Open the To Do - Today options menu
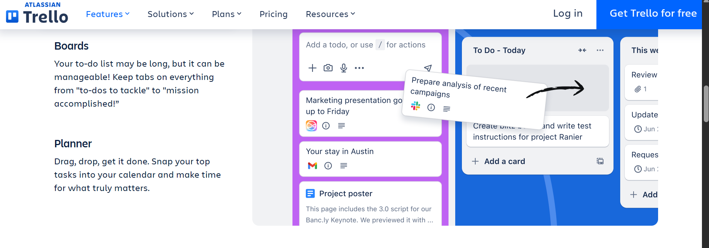709x248 pixels. pyautogui.click(x=600, y=50)
